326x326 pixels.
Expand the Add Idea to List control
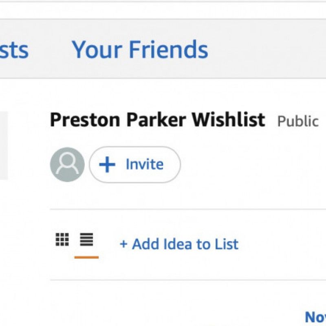[179, 244]
